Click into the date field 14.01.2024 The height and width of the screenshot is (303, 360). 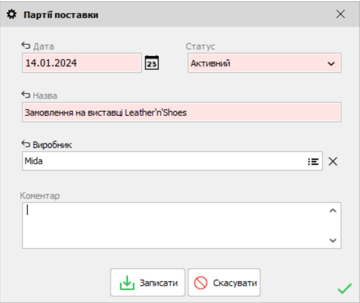81,63
